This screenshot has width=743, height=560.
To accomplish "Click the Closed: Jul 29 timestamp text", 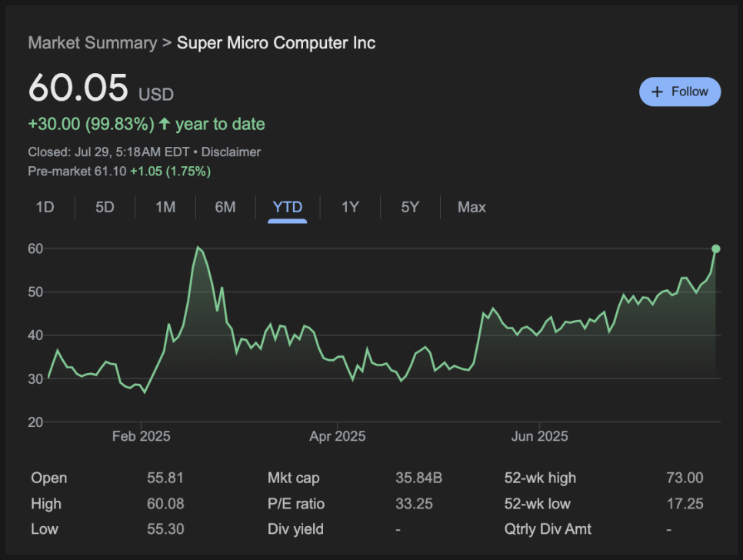I will 108,152.
